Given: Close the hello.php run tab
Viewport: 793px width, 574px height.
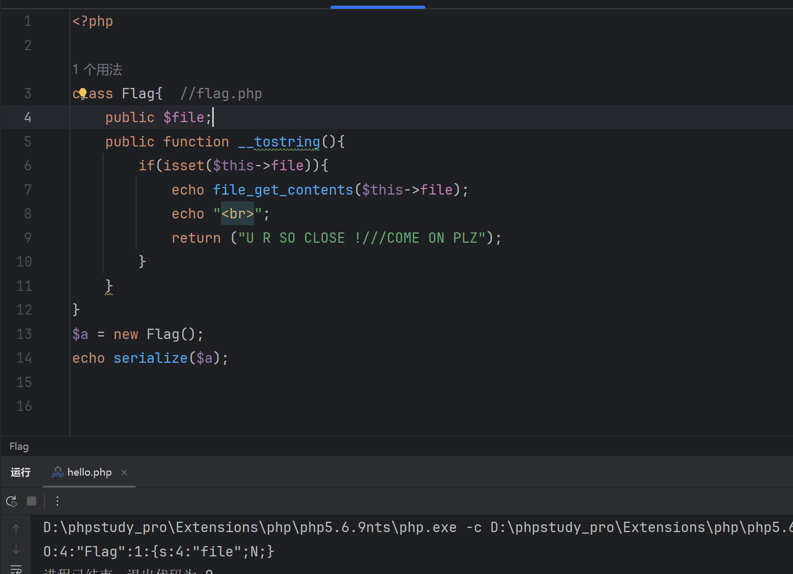Looking at the screenshot, I should tap(124, 473).
